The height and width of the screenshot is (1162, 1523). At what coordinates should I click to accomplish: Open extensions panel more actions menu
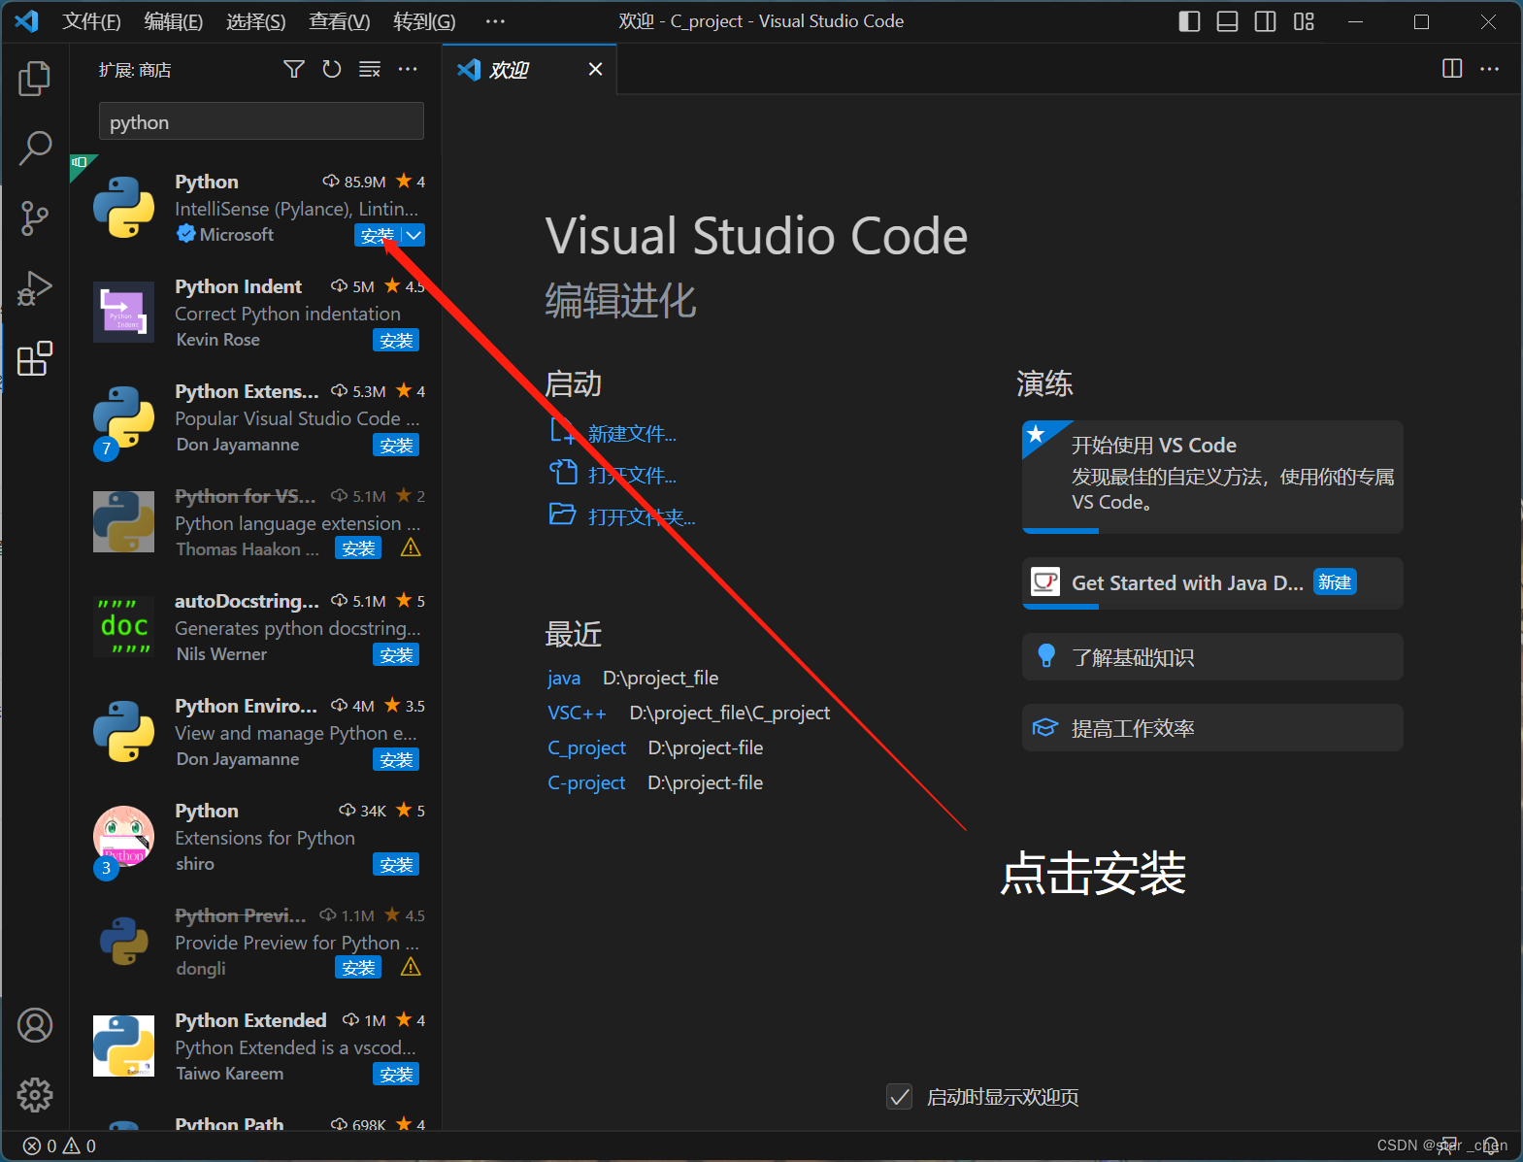[x=408, y=69]
